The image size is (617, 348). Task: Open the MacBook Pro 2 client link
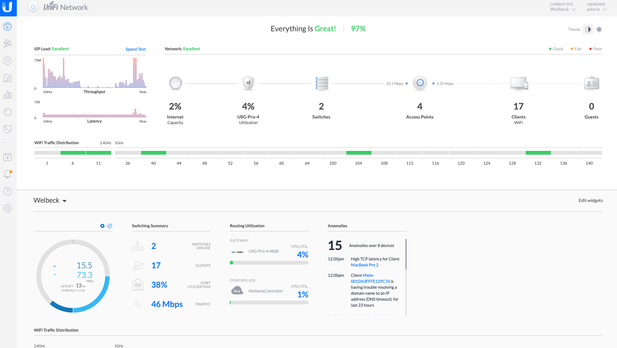(364, 265)
